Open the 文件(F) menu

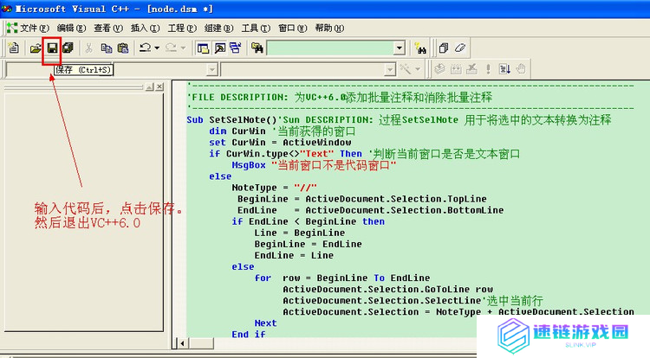[35, 29]
